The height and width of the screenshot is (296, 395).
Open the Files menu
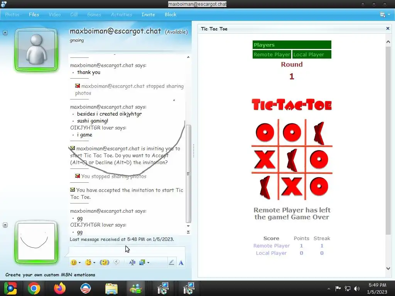pos(34,15)
